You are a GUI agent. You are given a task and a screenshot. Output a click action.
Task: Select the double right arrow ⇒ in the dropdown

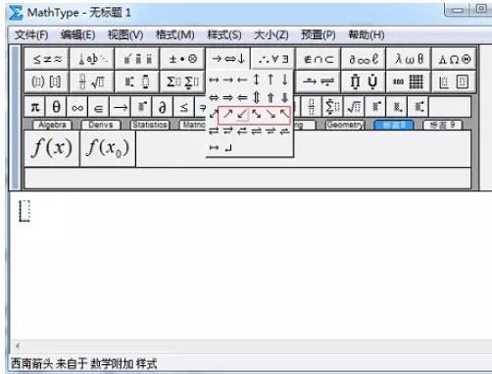tap(228, 97)
